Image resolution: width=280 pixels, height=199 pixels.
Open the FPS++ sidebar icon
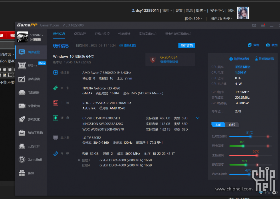(x=22, y=66)
